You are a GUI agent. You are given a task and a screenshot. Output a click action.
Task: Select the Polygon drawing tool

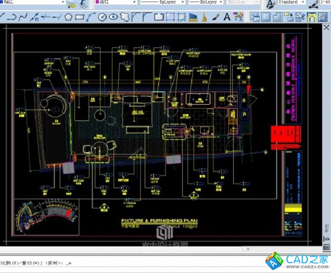68,17
